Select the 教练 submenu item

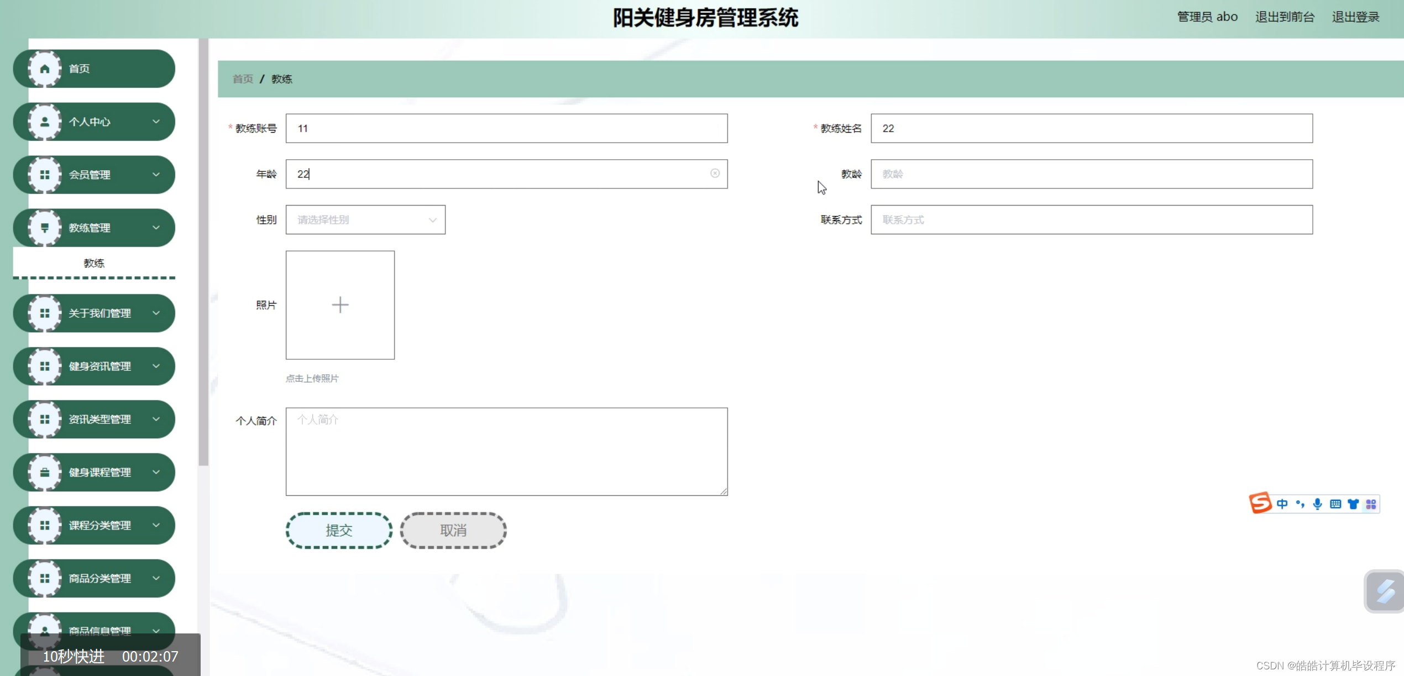tap(94, 263)
